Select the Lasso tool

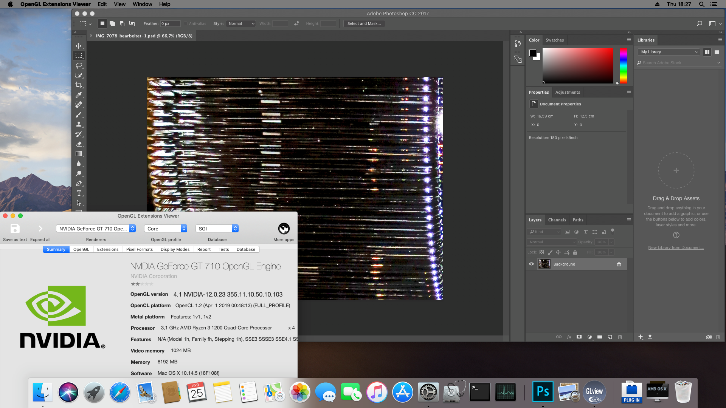tap(79, 65)
